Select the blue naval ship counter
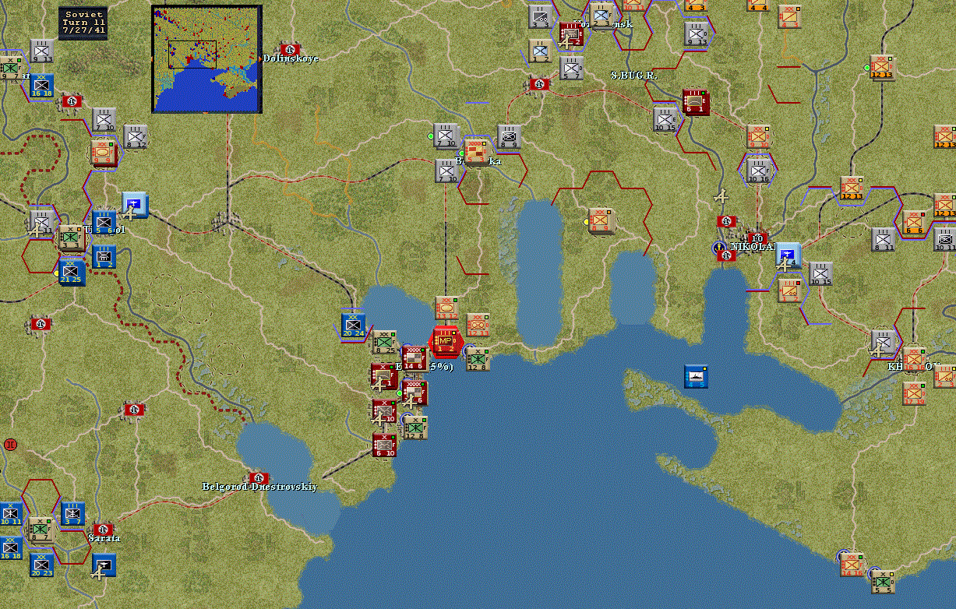This screenshot has height=609, width=956. click(x=696, y=377)
